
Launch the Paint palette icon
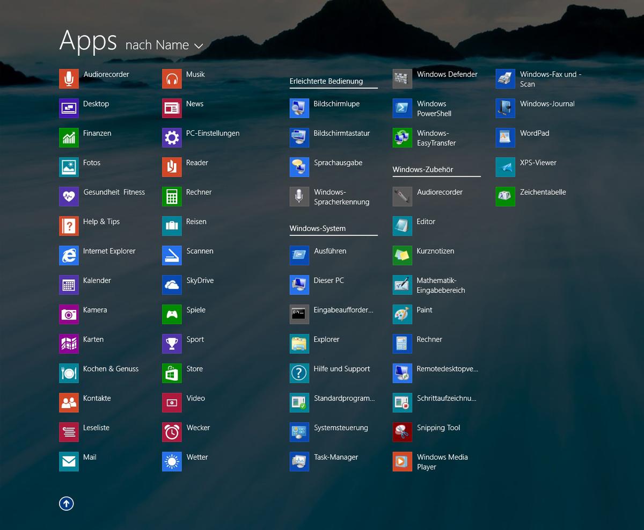click(x=402, y=315)
